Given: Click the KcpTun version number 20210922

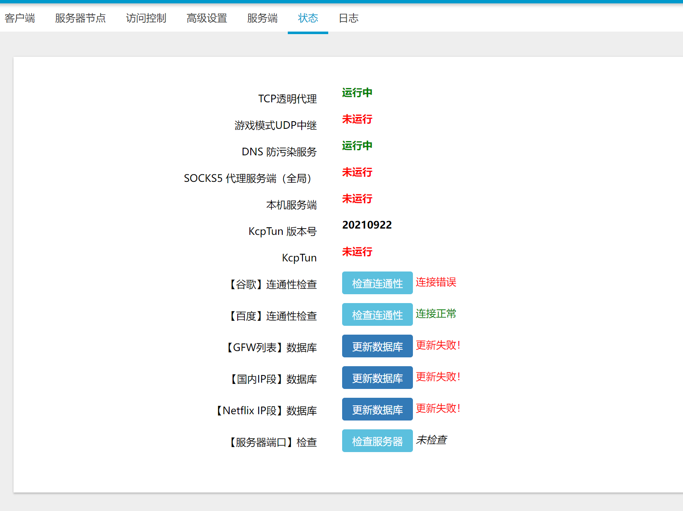Looking at the screenshot, I should coord(367,225).
